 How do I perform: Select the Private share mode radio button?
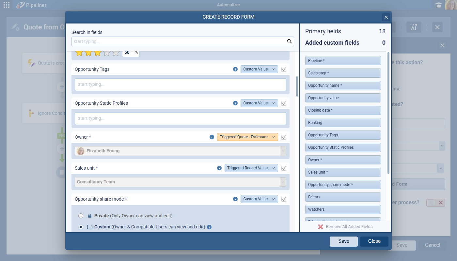click(x=81, y=216)
